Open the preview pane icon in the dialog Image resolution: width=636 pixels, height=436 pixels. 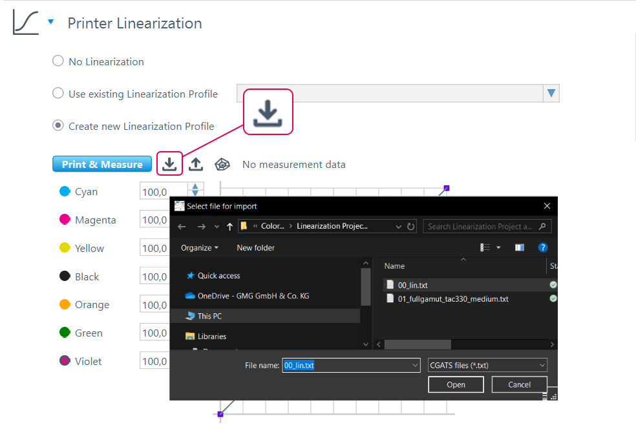pos(520,247)
